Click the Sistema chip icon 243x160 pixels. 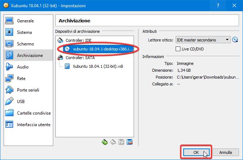tap(9, 32)
